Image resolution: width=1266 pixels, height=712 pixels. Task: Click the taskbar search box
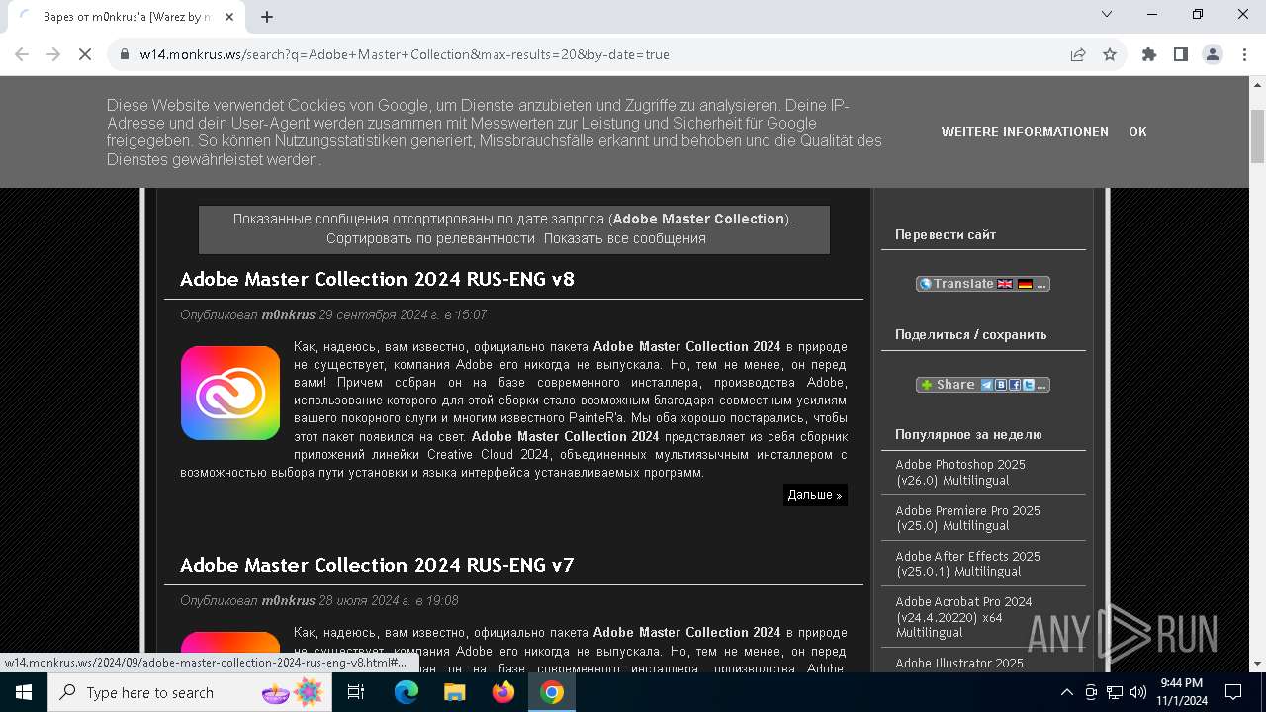click(x=191, y=692)
